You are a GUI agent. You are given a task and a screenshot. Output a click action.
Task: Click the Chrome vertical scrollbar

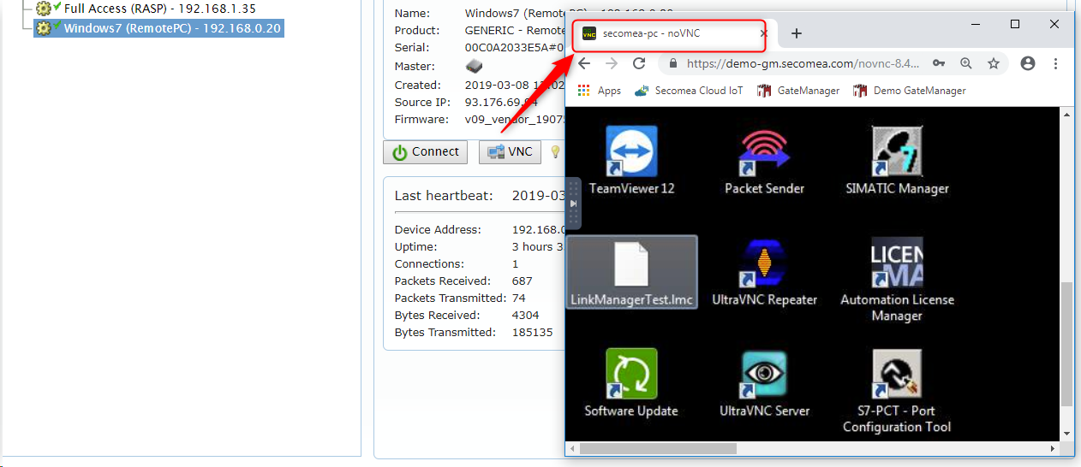coord(1066,342)
